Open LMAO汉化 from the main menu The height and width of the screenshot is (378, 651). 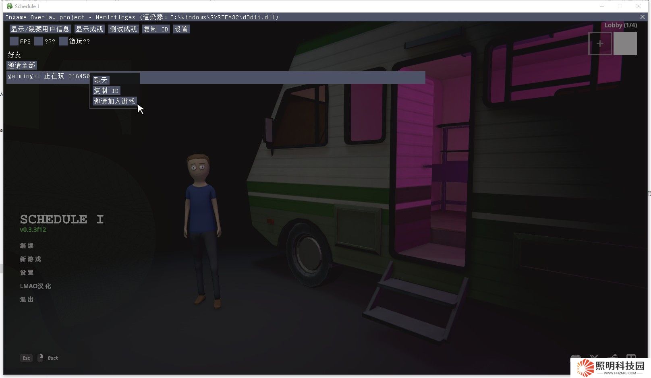click(35, 286)
